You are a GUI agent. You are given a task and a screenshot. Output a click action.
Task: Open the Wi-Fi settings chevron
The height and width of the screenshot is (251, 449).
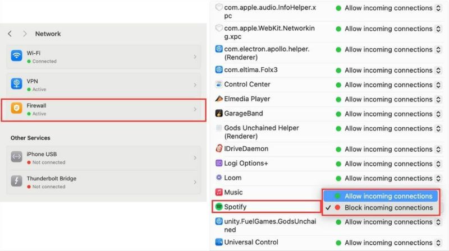[x=195, y=57]
